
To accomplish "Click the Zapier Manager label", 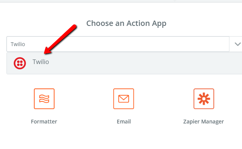I will click(x=204, y=122).
